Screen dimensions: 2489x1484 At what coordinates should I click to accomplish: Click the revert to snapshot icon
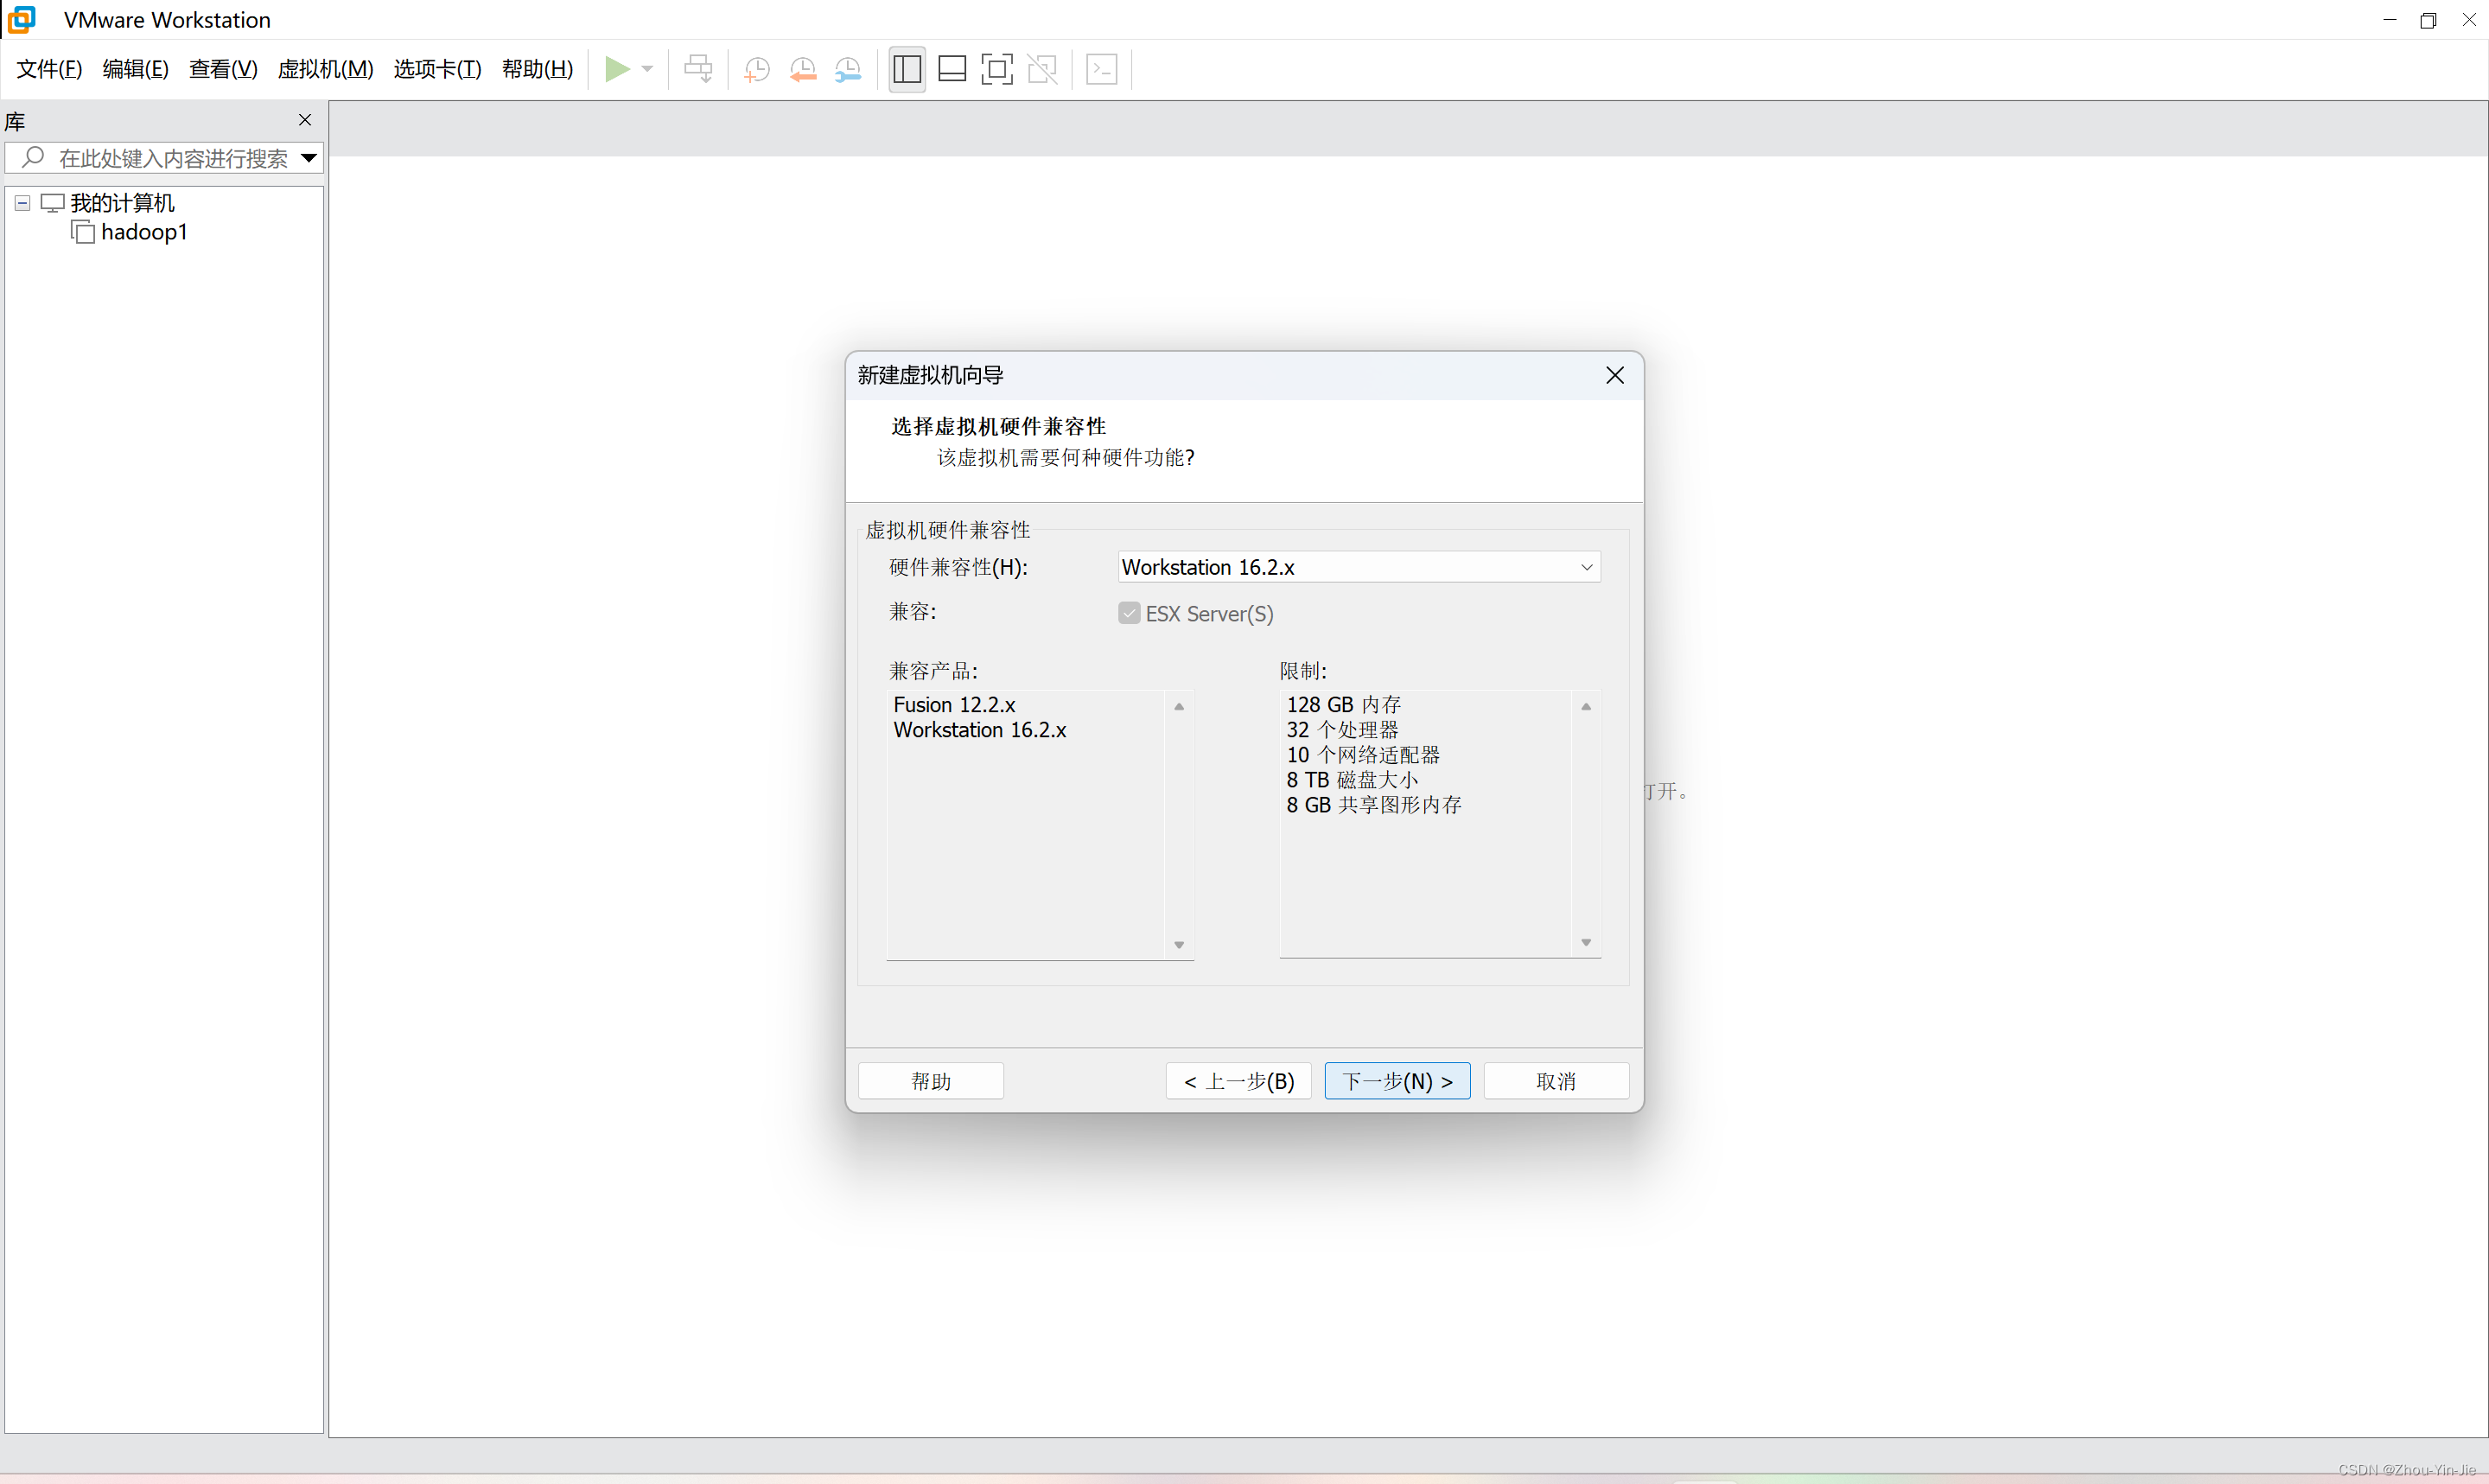(x=803, y=69)
